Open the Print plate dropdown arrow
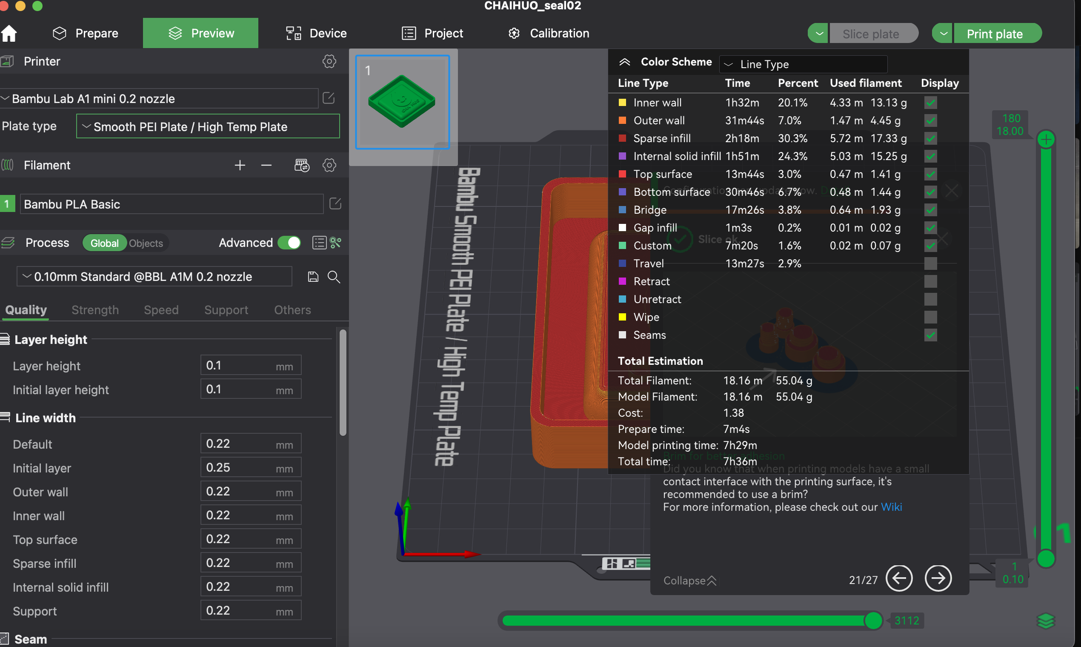This screenshot has width=1081, height=647. (943, 34)
